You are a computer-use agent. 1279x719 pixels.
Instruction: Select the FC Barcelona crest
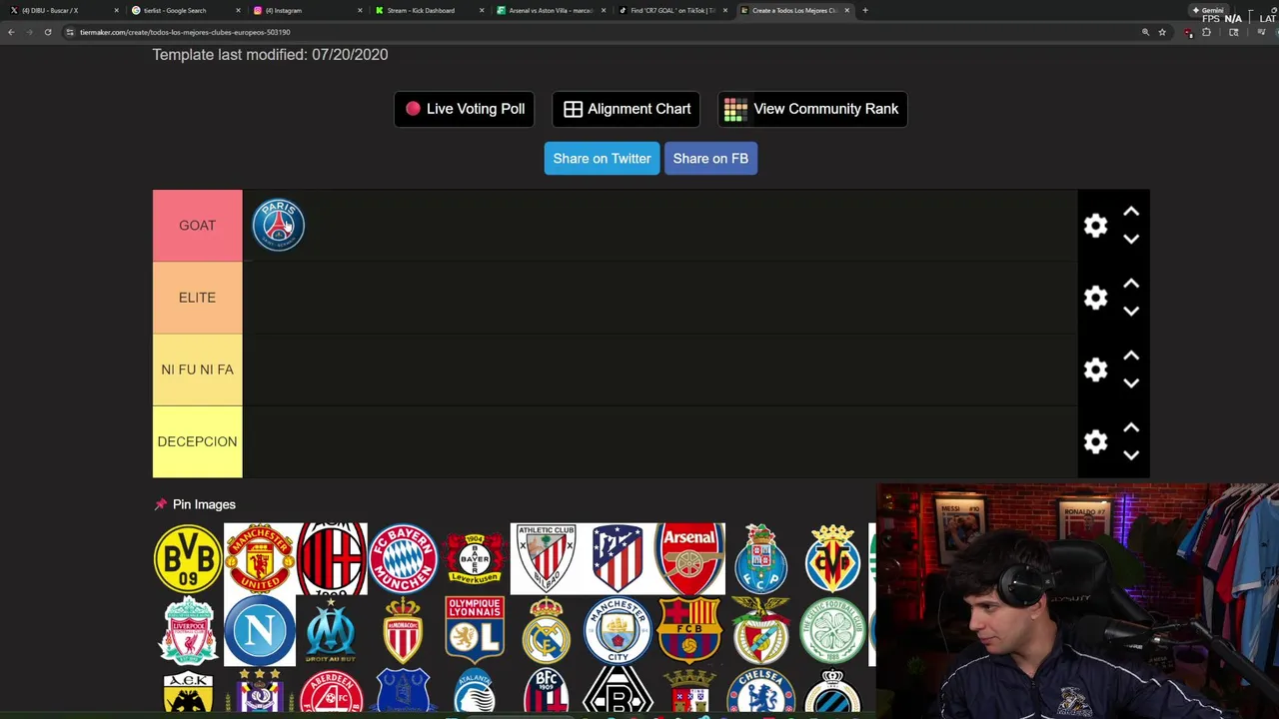point(689,630)
